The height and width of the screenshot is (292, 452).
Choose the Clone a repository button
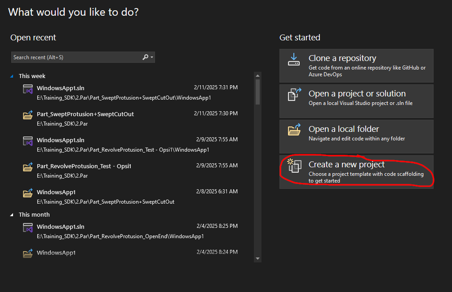click(356, 66)
